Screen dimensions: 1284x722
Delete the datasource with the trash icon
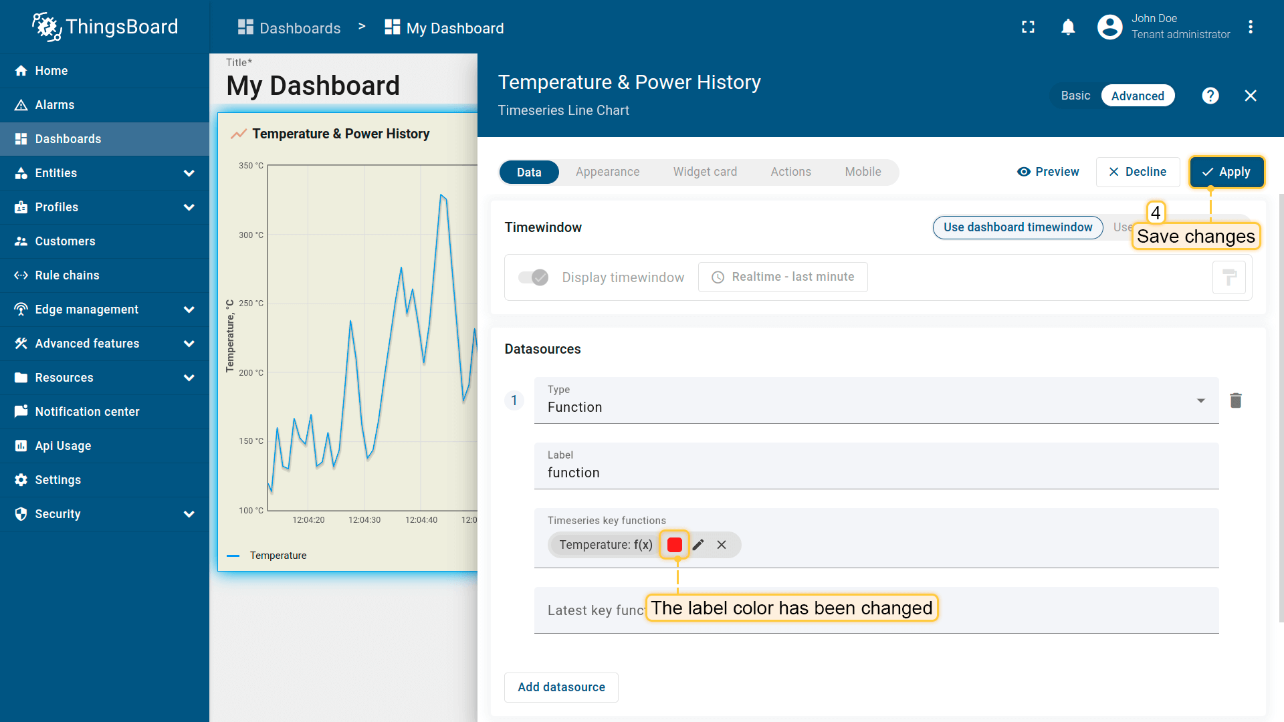coord(1235,400)
